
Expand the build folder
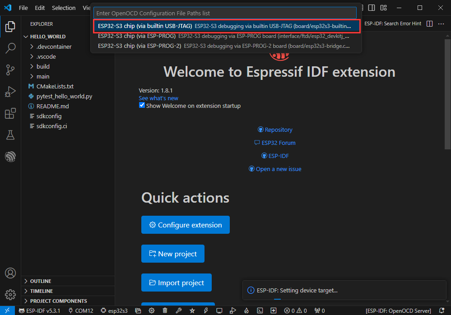point(43,66)
